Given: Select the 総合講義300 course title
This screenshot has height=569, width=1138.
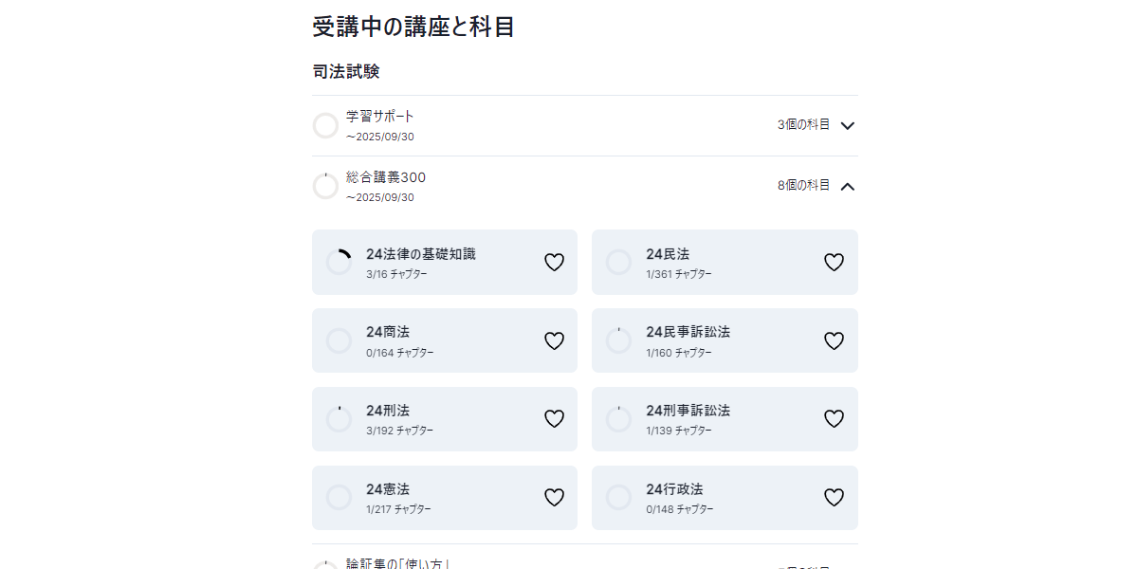Looking at the screenshot, I should pyautogui.click(x=386, y=177).
